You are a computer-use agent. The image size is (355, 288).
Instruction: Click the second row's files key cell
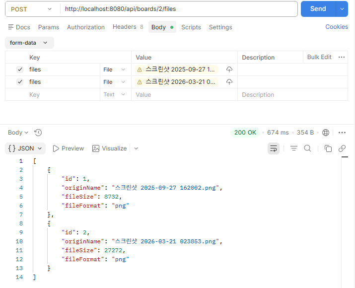tap(64, 82)
